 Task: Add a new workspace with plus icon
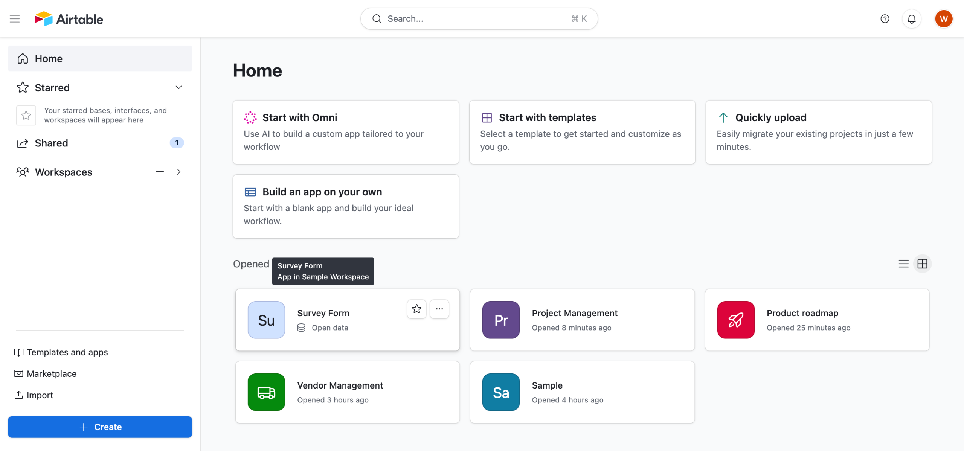tap(160, 172)
